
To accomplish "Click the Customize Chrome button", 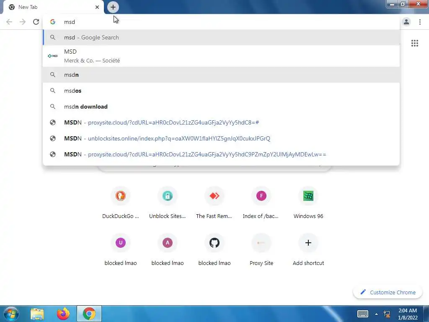I will 388,292.
